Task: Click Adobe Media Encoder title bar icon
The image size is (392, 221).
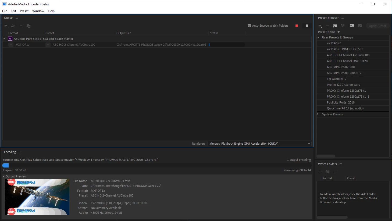Action: pos(5,4)
